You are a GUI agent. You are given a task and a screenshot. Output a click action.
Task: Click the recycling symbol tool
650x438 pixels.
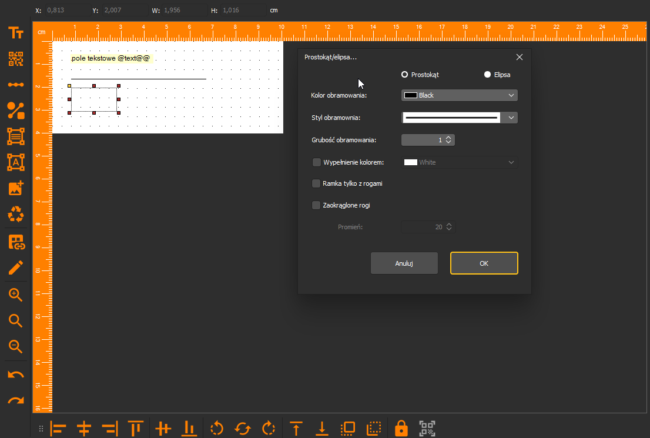[x=16, y=215]
